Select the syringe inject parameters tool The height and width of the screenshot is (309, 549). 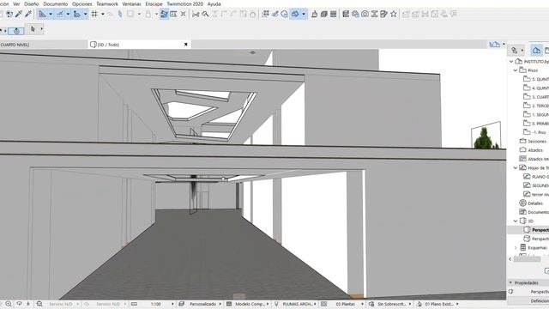[28, 14]
